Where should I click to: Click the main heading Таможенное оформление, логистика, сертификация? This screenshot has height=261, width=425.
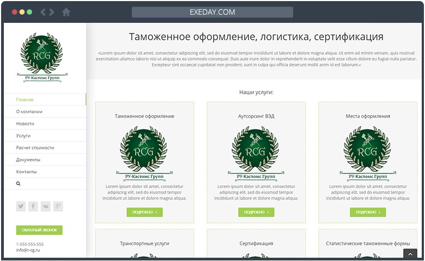click(256, 36)
